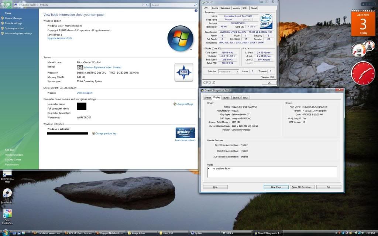378x236 pixels.
Task: Click the Online support link
Action: 85,93
